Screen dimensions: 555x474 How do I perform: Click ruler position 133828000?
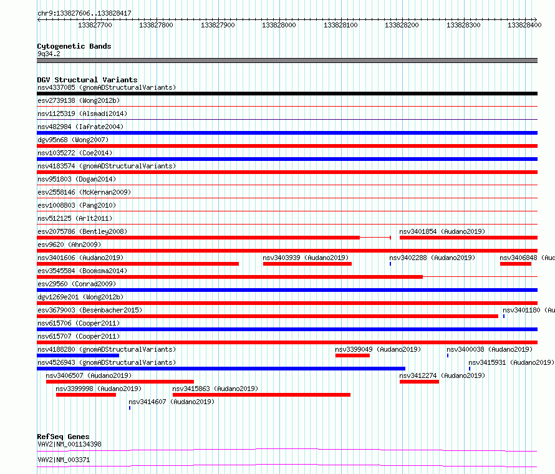click(x=279, y=25)
